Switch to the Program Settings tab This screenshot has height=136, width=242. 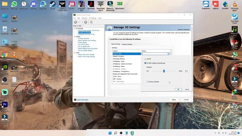127,44
